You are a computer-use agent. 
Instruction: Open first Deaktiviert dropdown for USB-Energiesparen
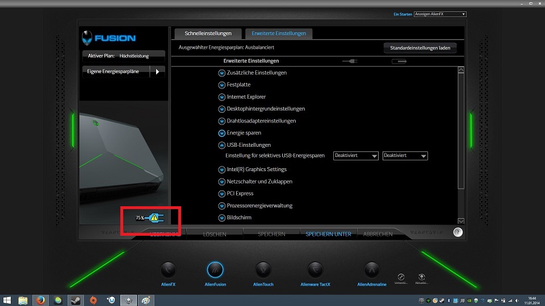pyautogui.click(x=355, y=156)
